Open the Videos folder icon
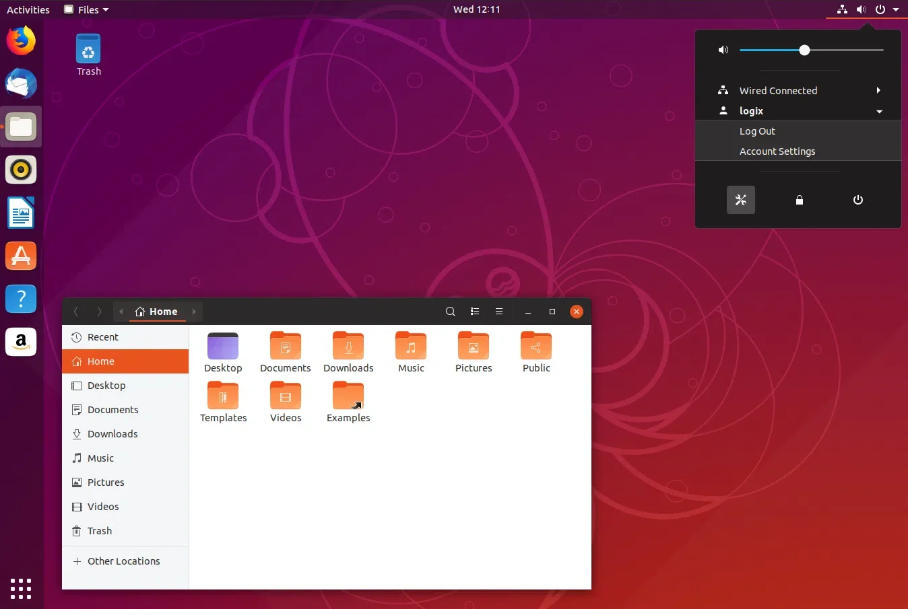Screen dimensions: 908x609 286,402
